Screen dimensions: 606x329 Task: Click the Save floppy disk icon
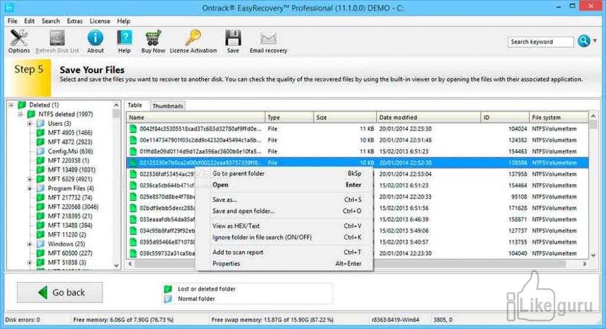pos(233,39)
